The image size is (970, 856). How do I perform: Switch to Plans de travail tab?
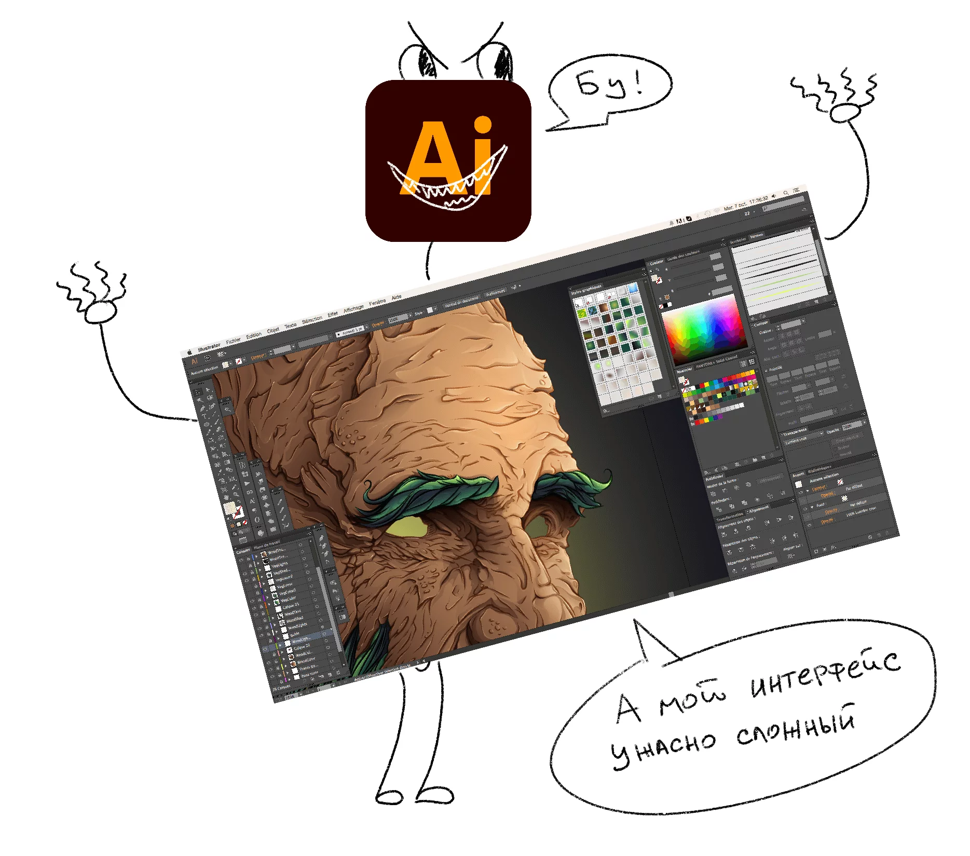tap(267, 546)
